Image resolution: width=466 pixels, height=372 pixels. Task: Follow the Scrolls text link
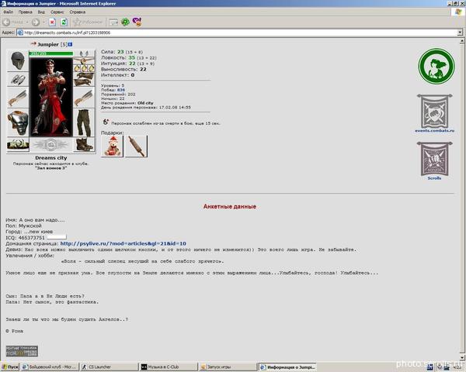pyautogui.click(x=434, y=178)
